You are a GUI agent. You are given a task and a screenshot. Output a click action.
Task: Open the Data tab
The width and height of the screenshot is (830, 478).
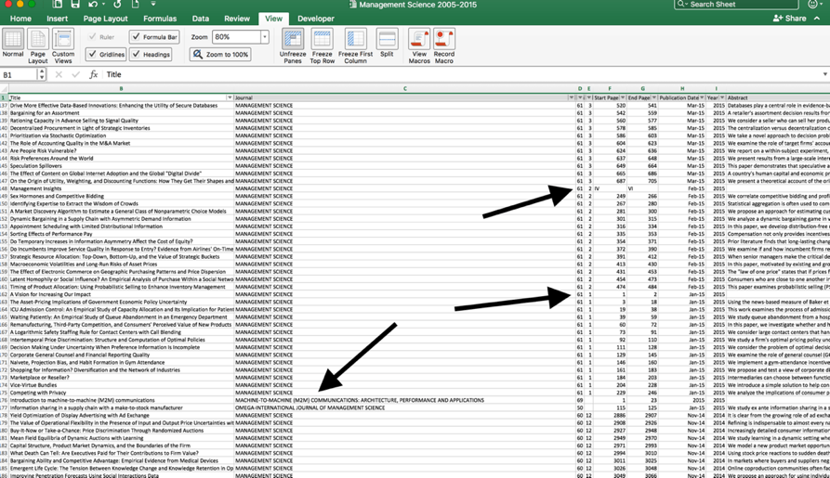point(200,19)
